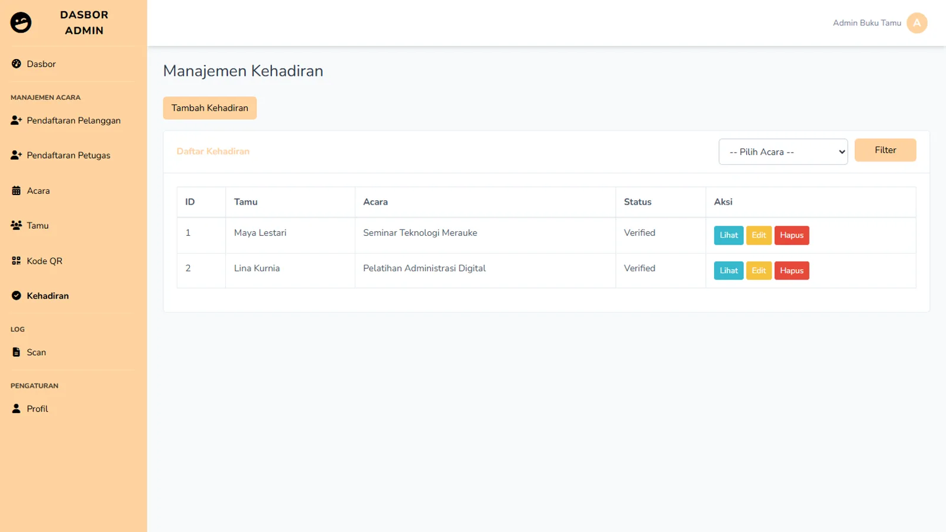Click the Profil person icon
This screenshot has width=946, height=532.
17,408
